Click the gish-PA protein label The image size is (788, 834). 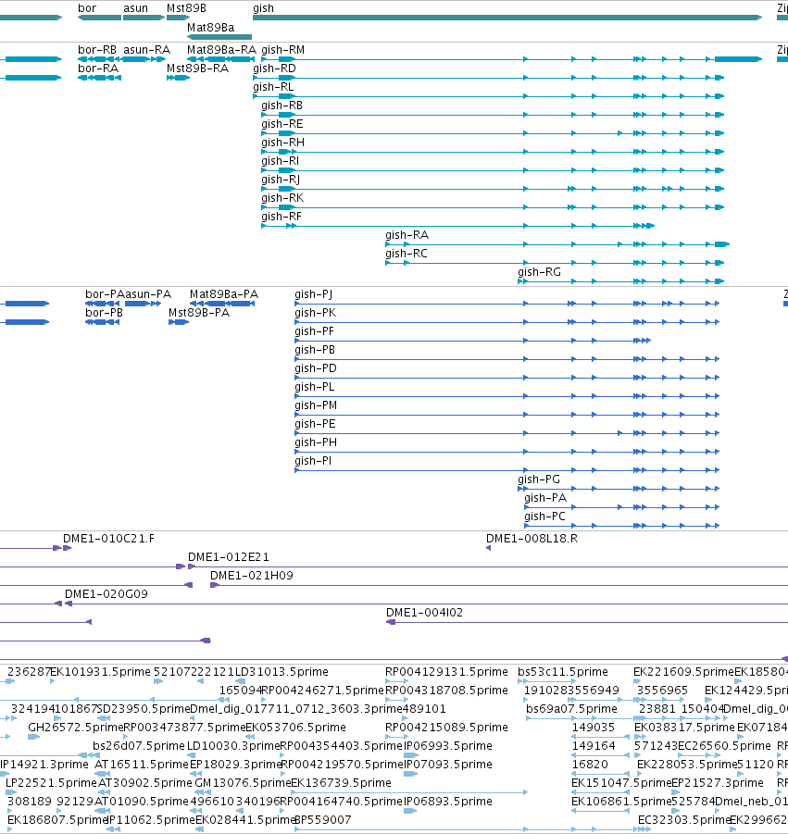[545, 498]
